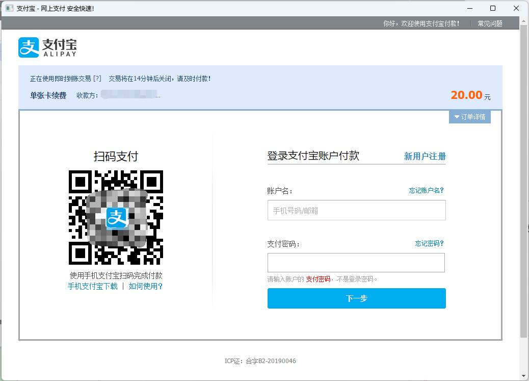Click the 你好，欢迎使用支付宝付款 greeting
529x381 pixels.
[x=421, y=23]
